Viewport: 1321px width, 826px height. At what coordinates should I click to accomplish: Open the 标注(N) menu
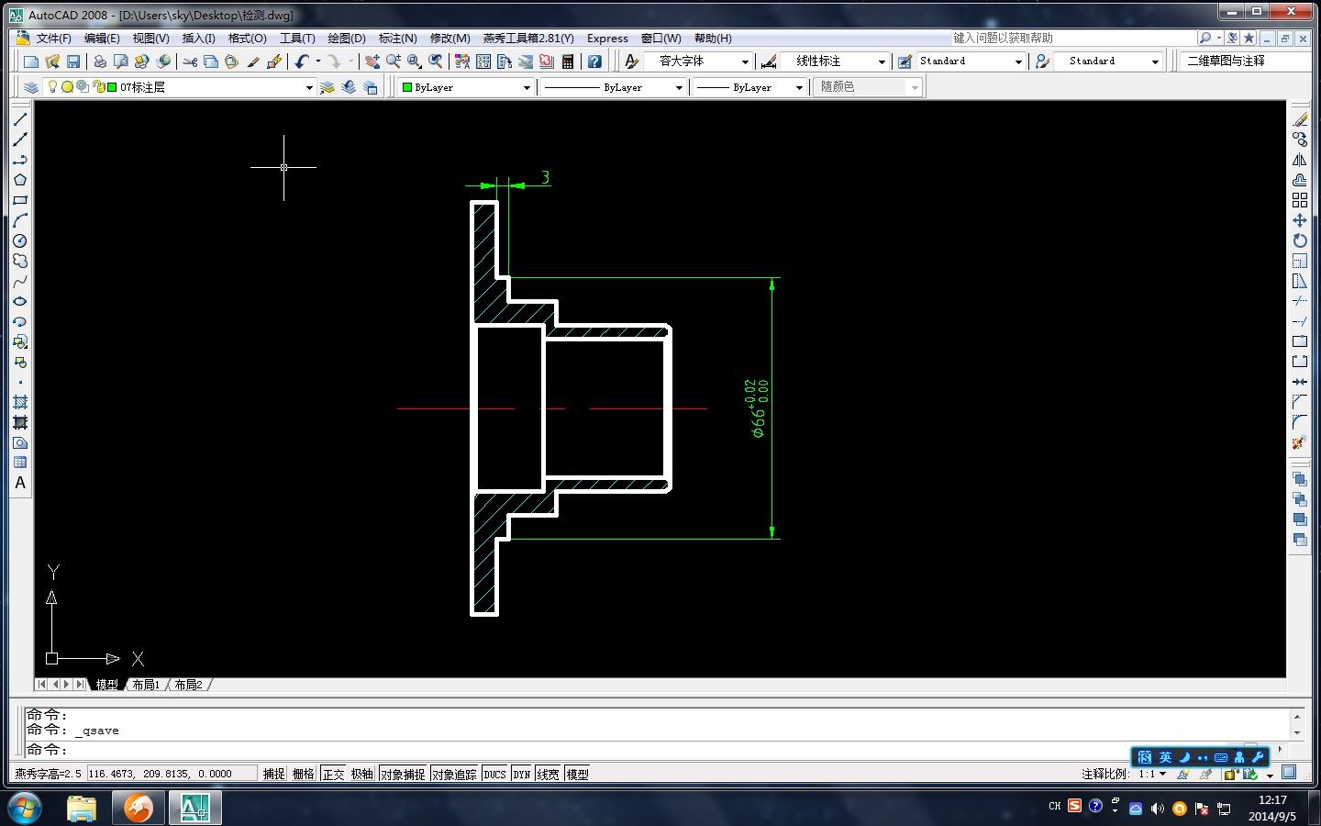(397, 38)
